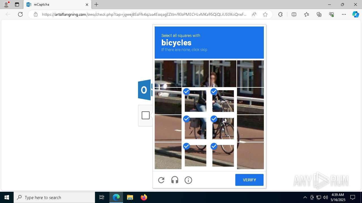Viewport: 362px width, 203px height.
Task: Open File Explorer from taskbar
Action: coord(130,197)
